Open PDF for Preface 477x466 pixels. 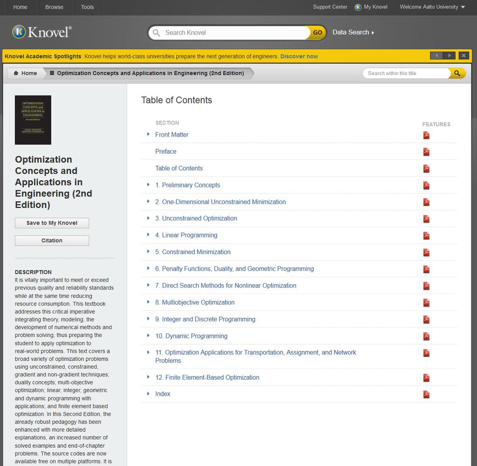(426, 152)
